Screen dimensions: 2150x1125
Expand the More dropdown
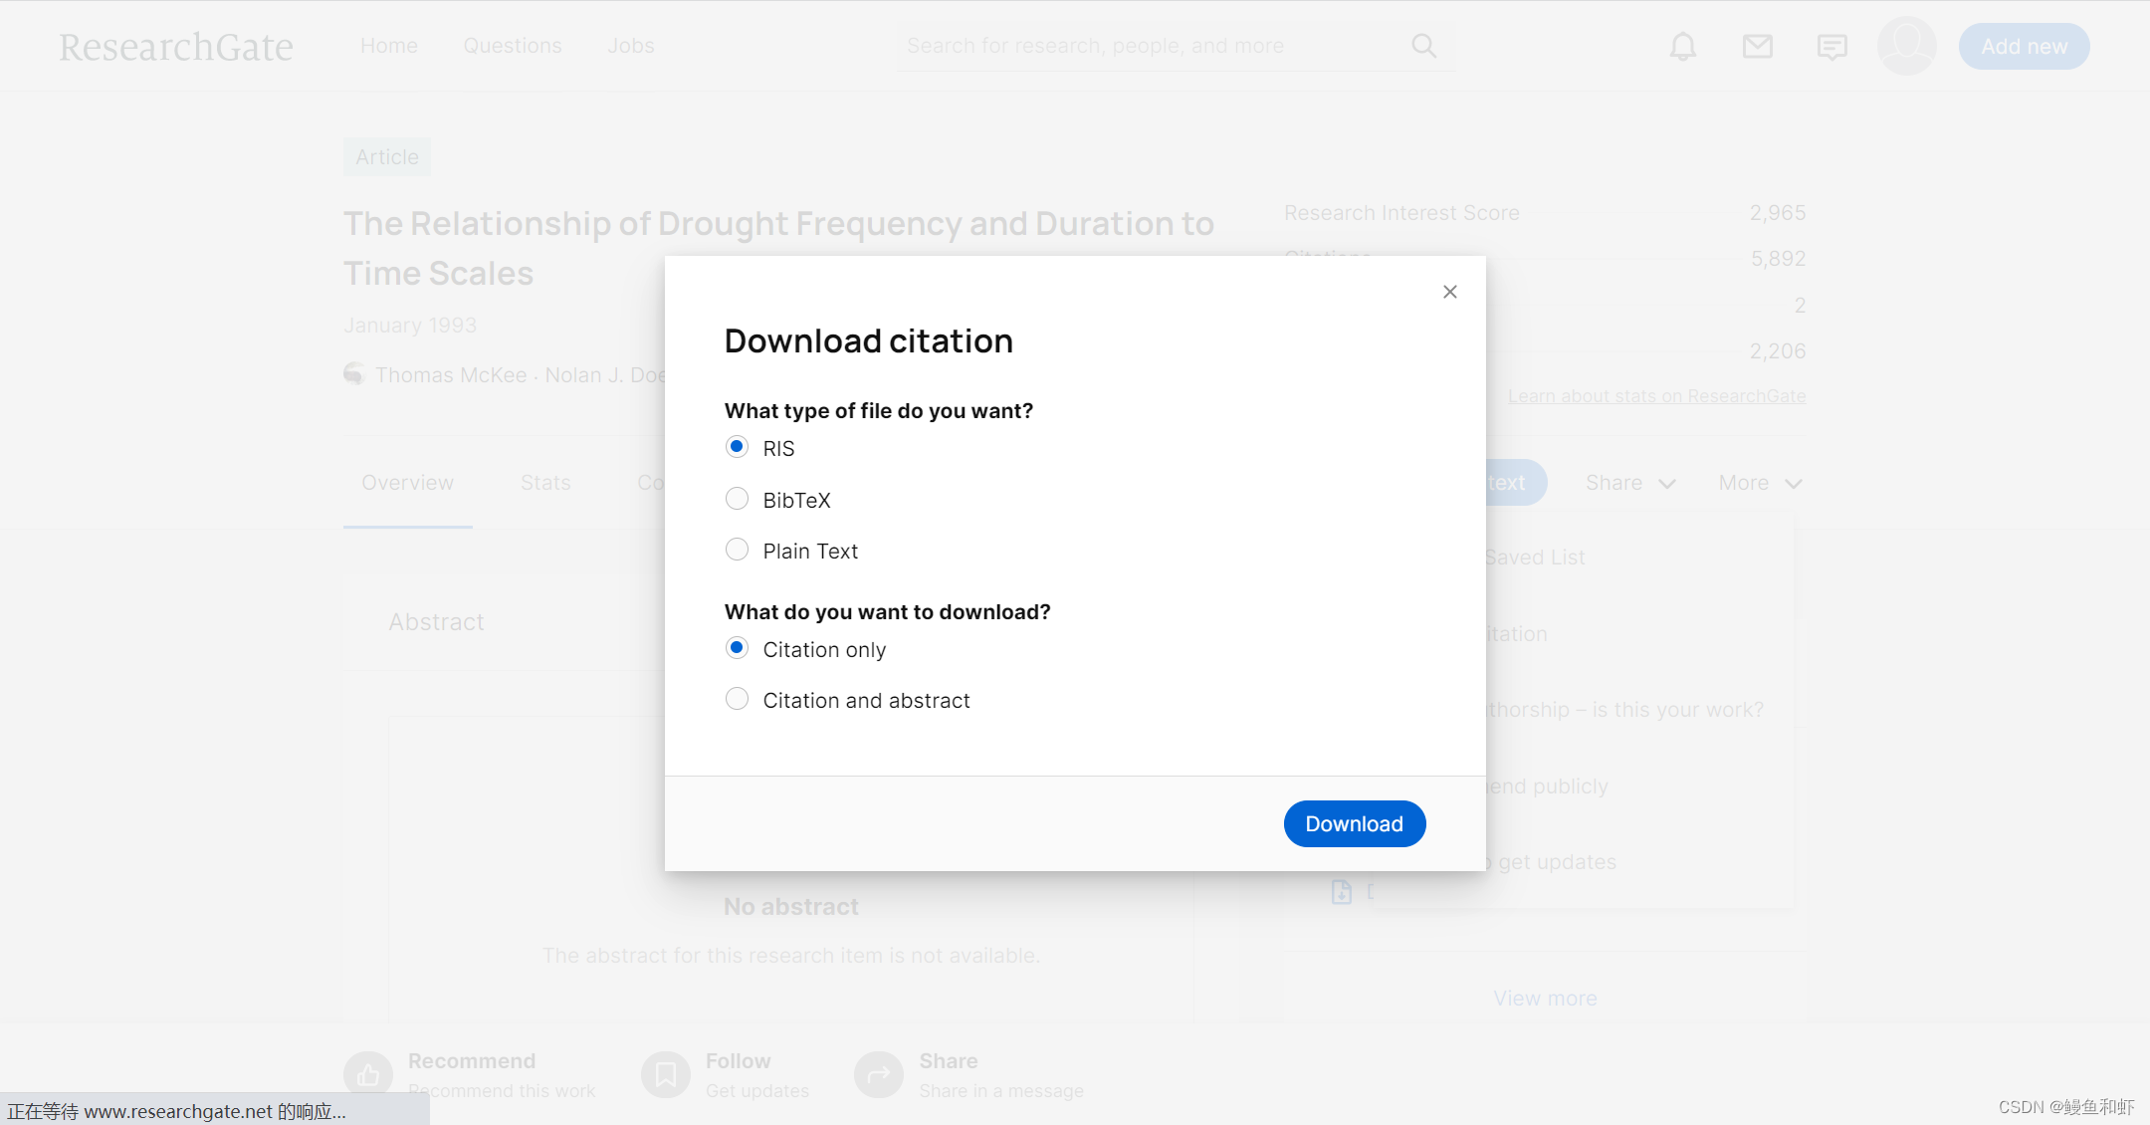(x=1759, y=483)
